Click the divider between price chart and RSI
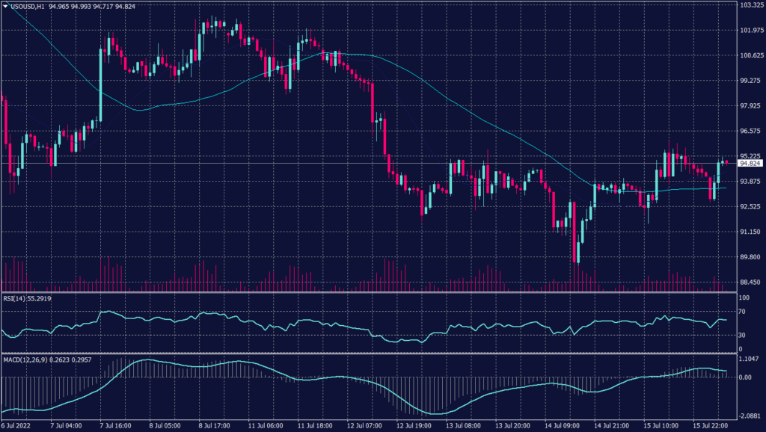Viewport: 766px width, 432px height. [367, 292]
